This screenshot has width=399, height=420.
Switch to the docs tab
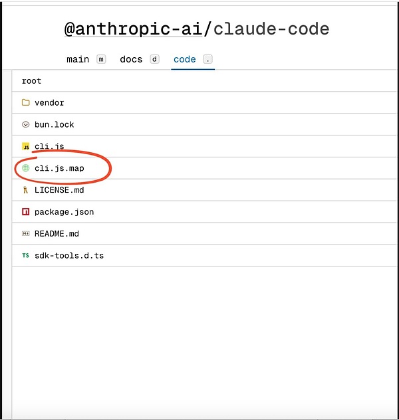(131, 59)
